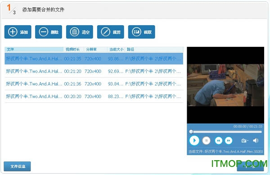Click the next step arrow button
The height and width of the screenshot is (175, 270).
pos(250,166)
